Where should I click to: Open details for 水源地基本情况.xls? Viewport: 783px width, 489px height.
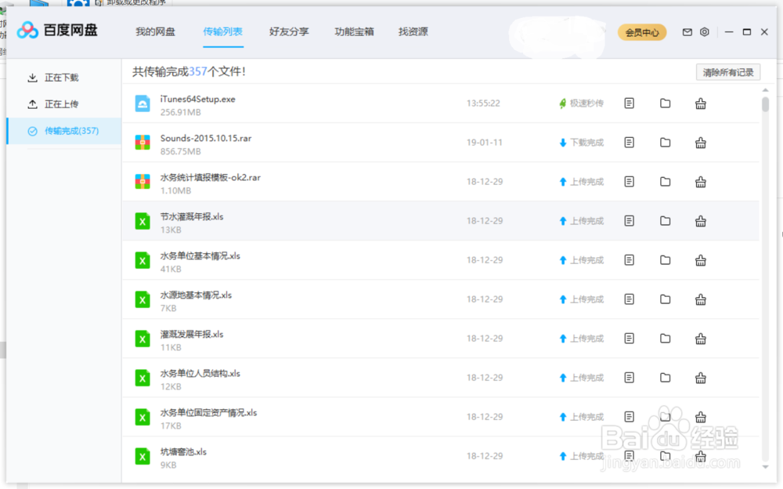[630, 299]
